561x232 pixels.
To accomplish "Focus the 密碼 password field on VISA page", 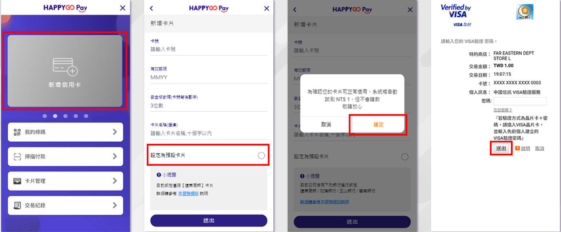I will (x=520, y=101).
